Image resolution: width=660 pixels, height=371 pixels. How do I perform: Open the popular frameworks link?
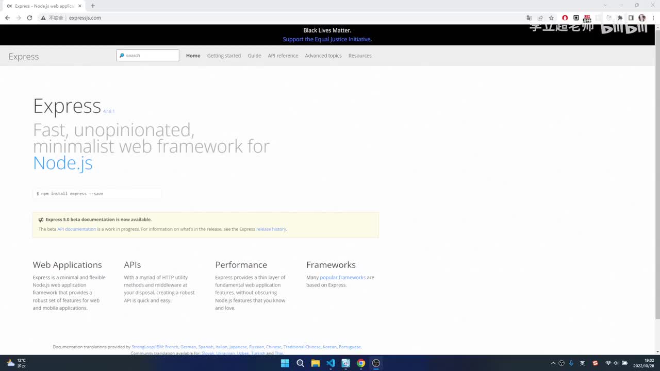tap(343, 277)
